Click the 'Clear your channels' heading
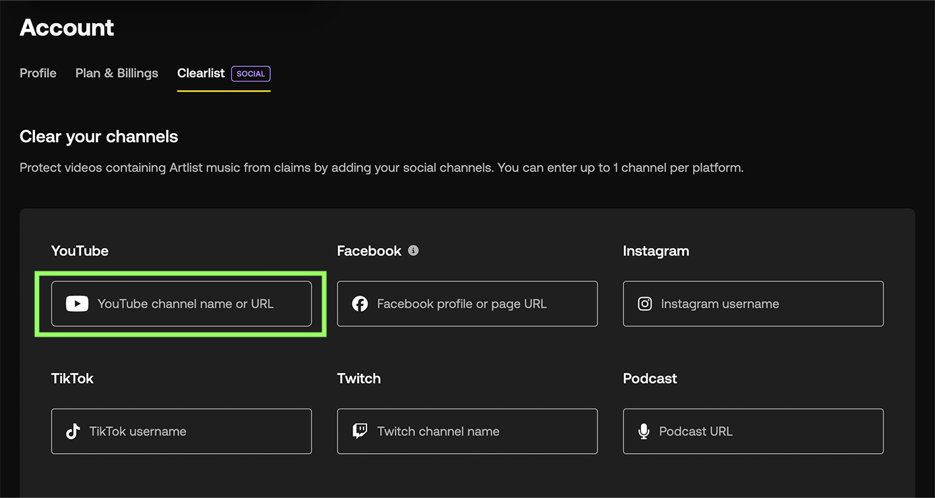Viewport: 935px width, 498px height. tap(99, 137)
